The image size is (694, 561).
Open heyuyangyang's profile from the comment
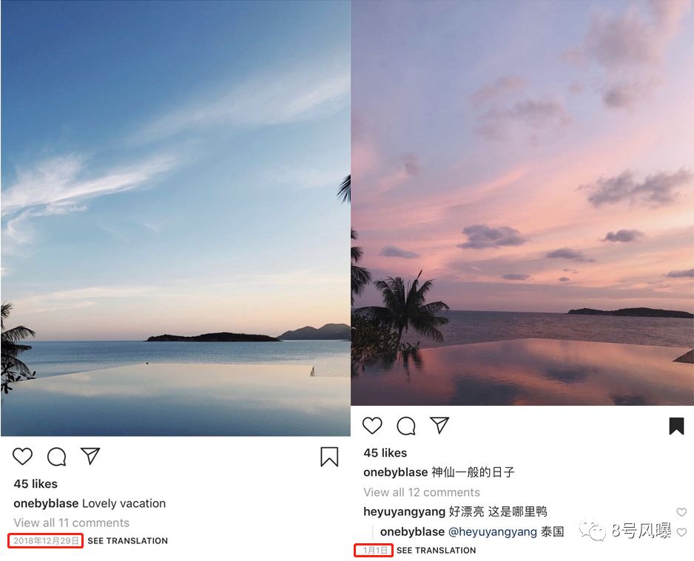coord(404,512)
